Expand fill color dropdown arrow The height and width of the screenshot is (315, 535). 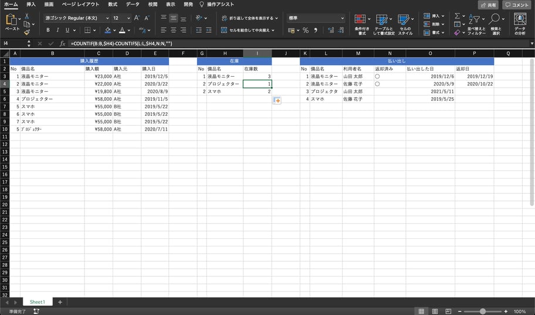[114, 30]
